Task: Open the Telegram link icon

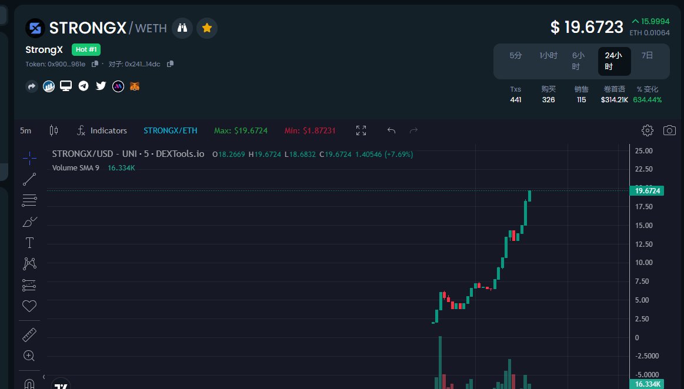Action: point(84,86)
